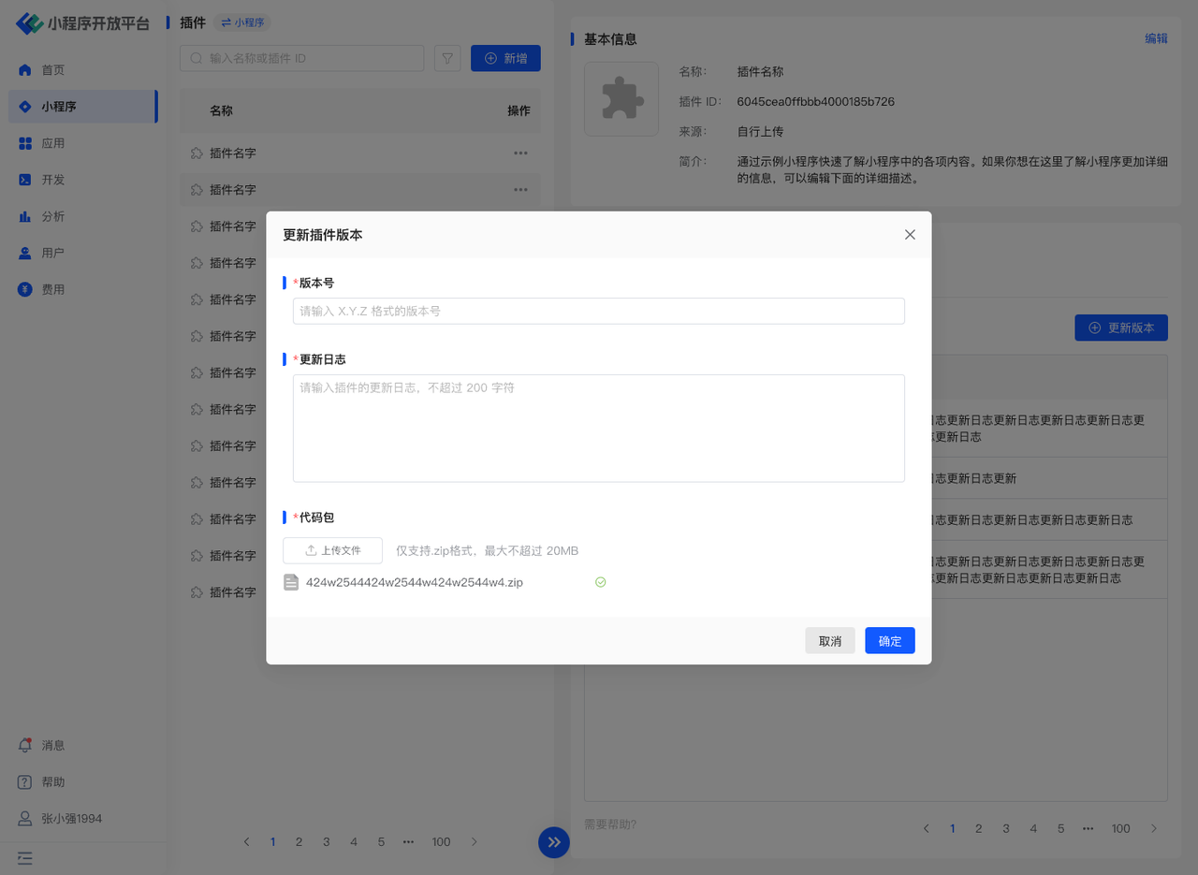
Task: Toggle the 小程序 switch tag beside 插件
Action: pyautogui.click(x=242, y=22)
